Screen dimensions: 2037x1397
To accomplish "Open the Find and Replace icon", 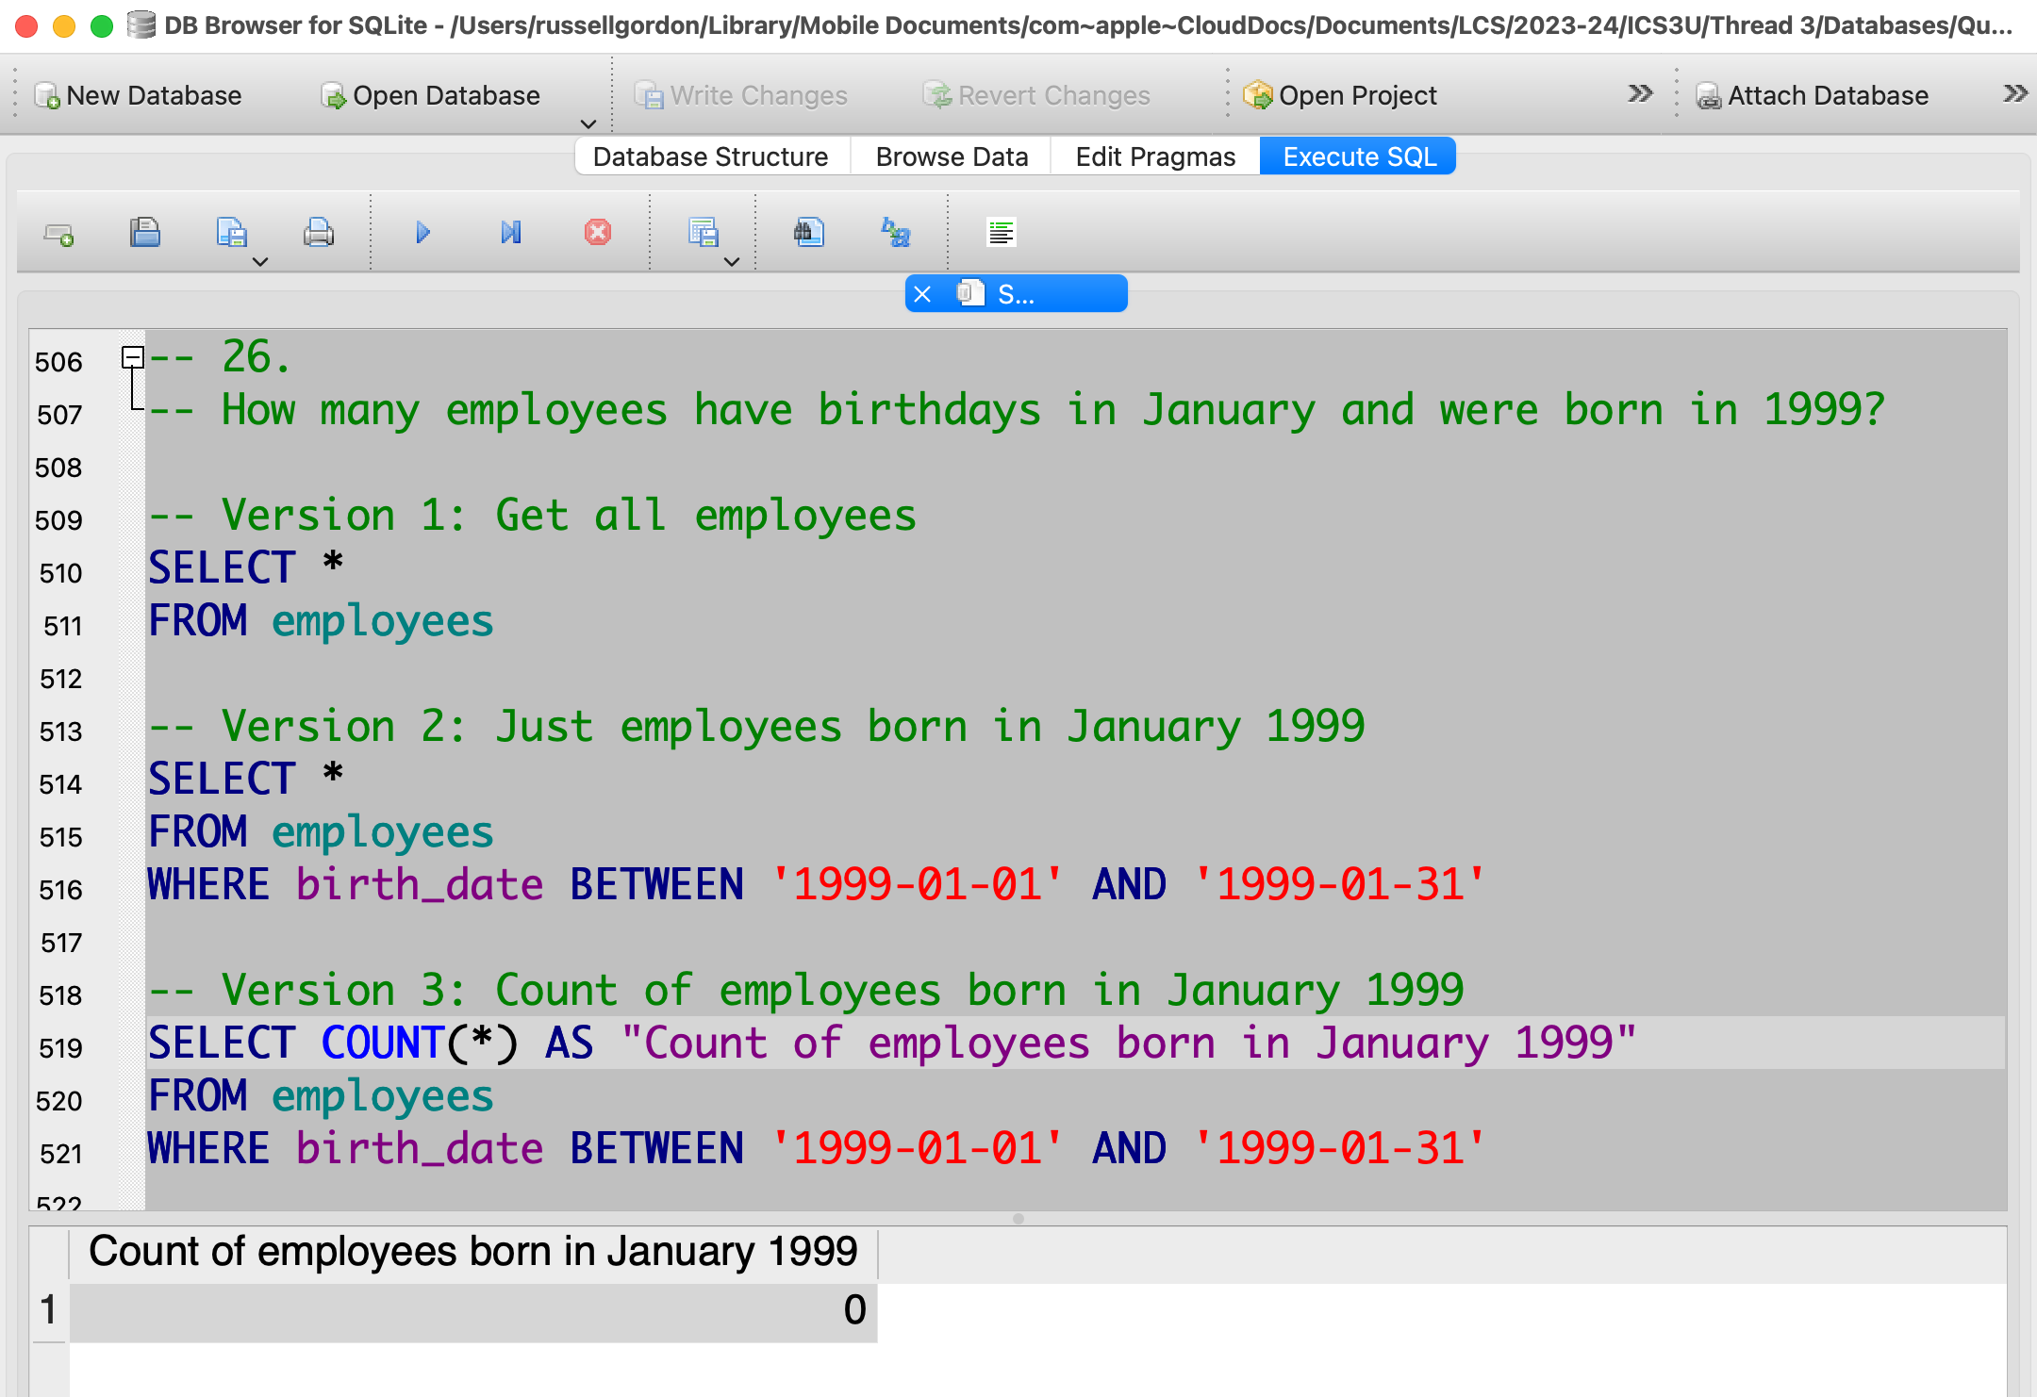I will [895, 233].
